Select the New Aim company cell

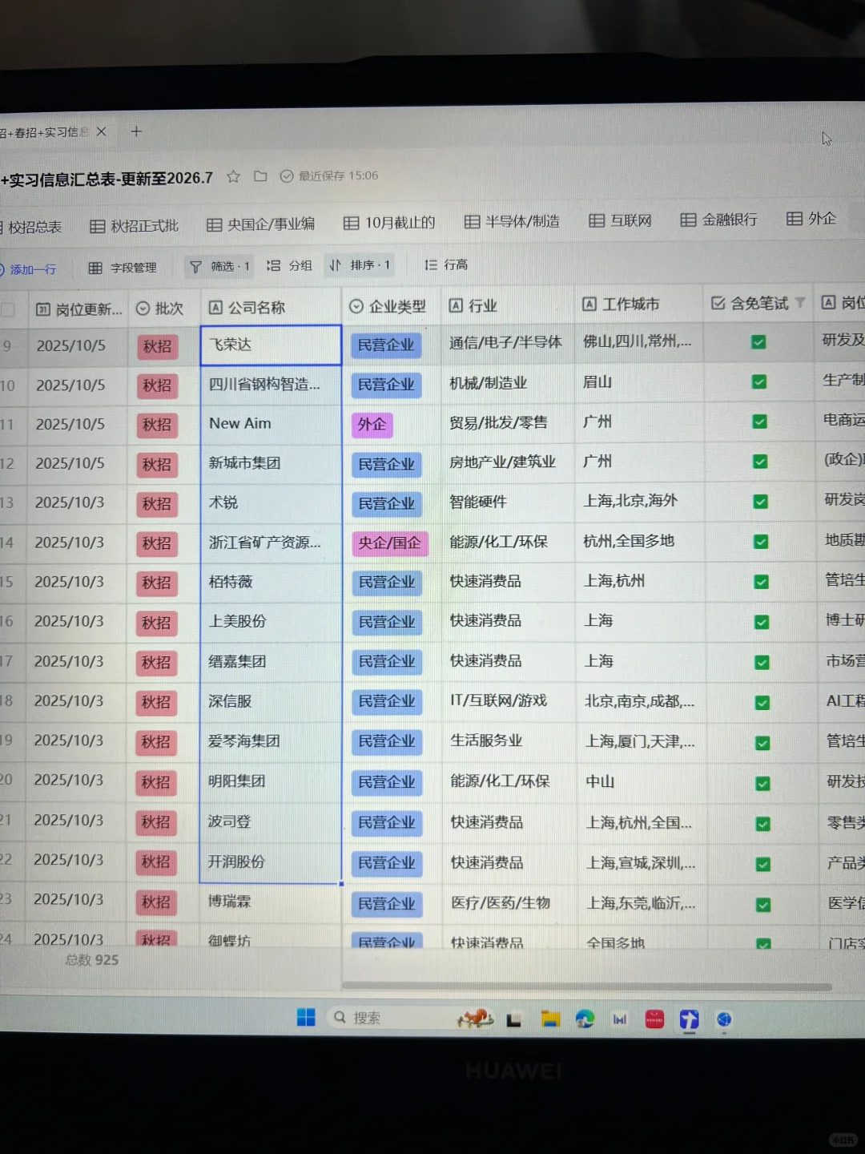coord(271,424)
